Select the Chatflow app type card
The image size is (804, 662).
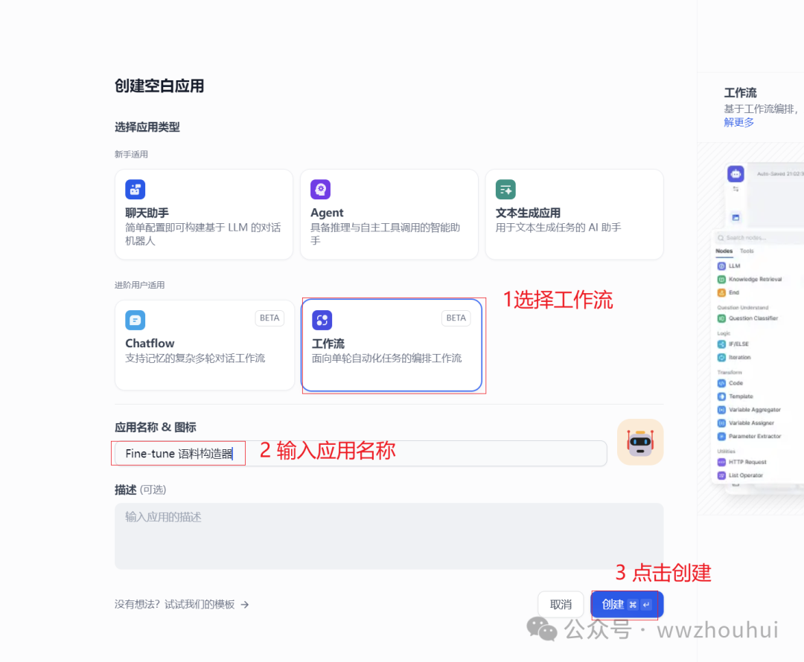click(204, 345)
